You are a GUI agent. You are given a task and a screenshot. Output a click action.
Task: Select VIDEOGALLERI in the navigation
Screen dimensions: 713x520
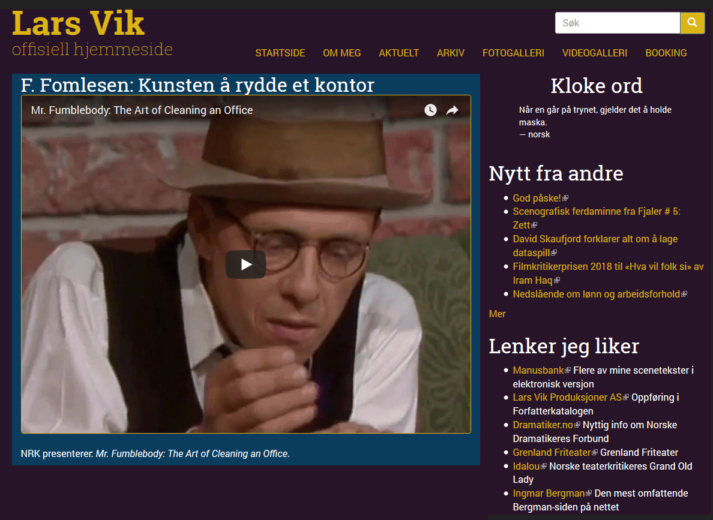point(595,53)
